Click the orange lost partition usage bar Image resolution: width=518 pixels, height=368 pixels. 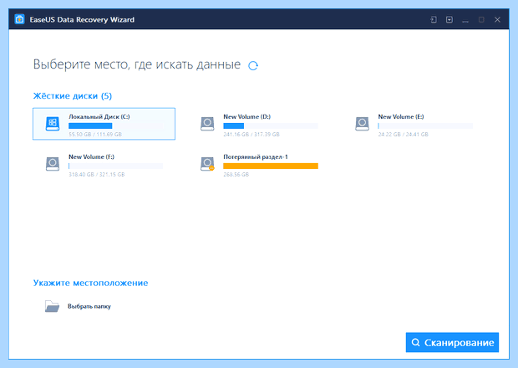(x=271, y=166)
